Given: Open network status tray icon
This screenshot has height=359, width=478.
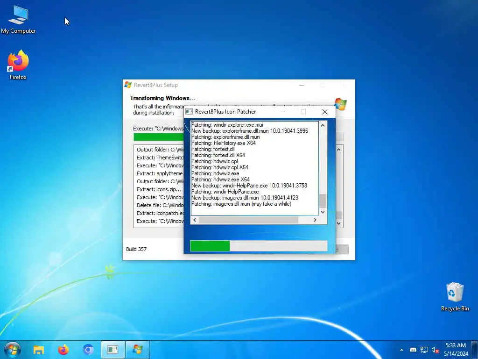Looking at the screenshot, I should pyautogui.click(x=424, y=350).
